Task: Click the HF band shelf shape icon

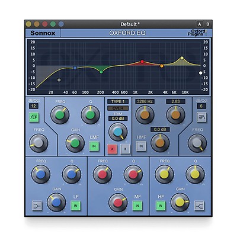Action: click(x=199, y=206)
